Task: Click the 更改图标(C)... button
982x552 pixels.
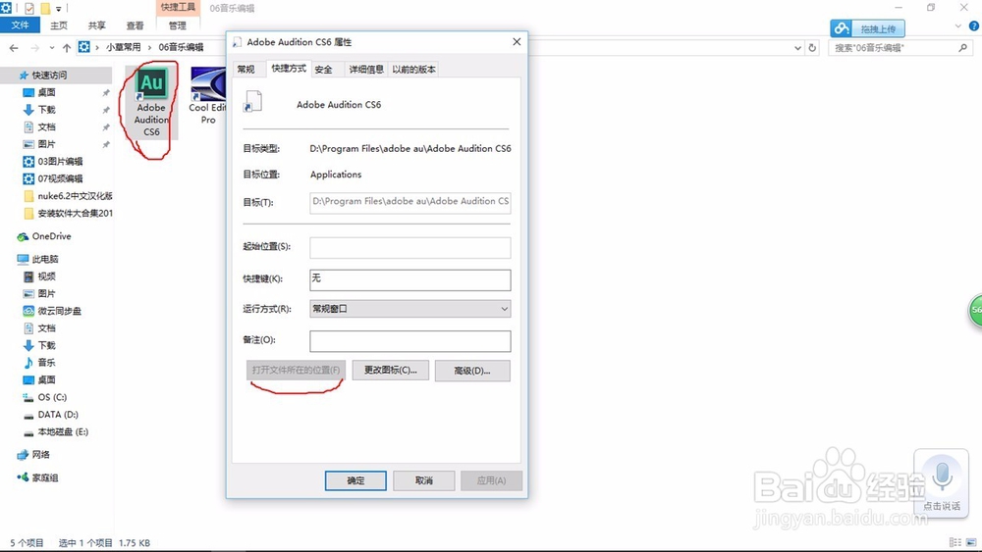Action: pyautogui.click(x=390, y=370)
